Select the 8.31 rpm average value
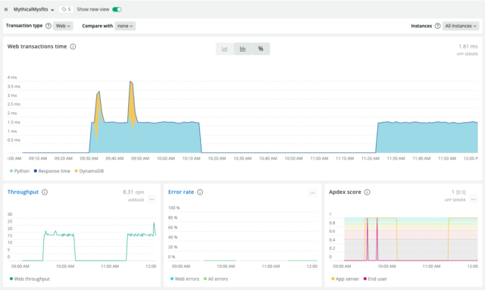The image size is (485, 290). coord(133,192)
